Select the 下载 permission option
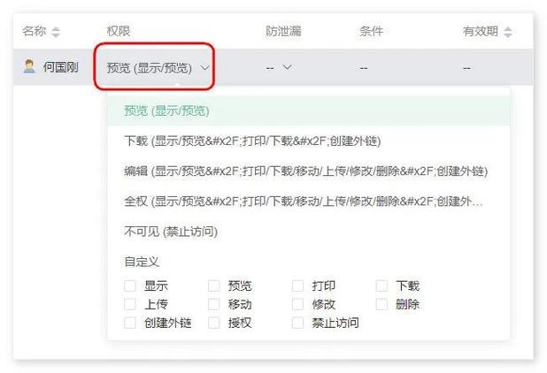The height and width of the screenshot is (373, 547). (308, 141)
